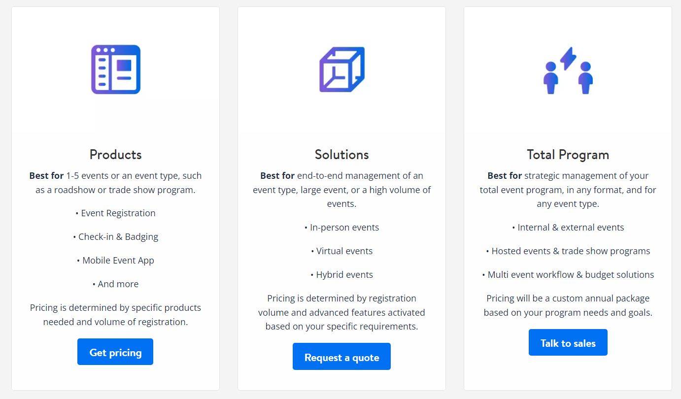Click the custom annual package pricing text
Viewport: 681px width, 399px height.
[568, 305]
